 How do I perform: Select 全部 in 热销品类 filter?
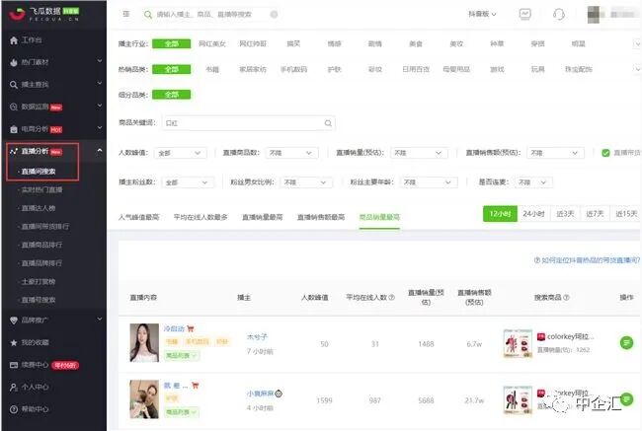point(171,69)
